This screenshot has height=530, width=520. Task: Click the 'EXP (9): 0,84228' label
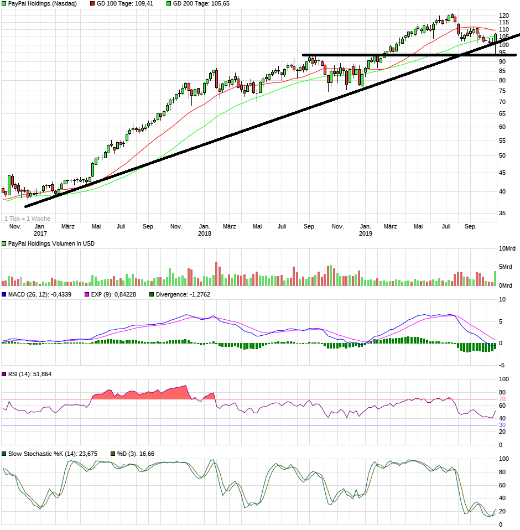[x=113, y=294]
